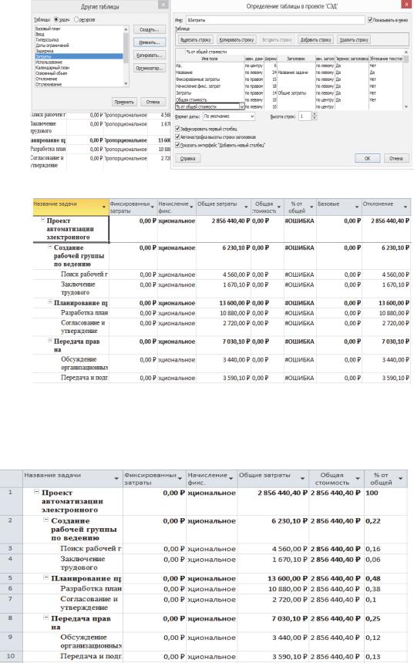Toggle 'Показать интерфейс Добавить новый столбец' checkbox
The image size is (414, 663).
pyautogui.click(x=177, y=145)
